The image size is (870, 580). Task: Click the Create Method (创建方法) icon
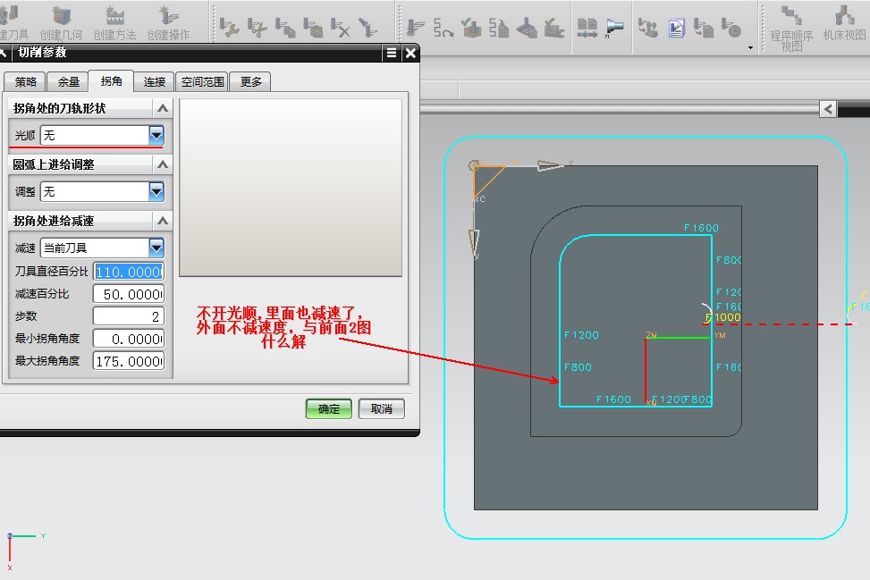[114, 21]
